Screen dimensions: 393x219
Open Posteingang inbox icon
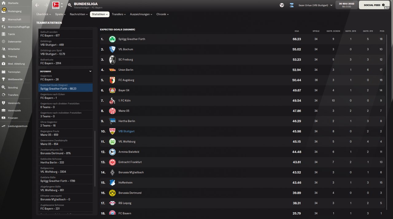(4, 11)
